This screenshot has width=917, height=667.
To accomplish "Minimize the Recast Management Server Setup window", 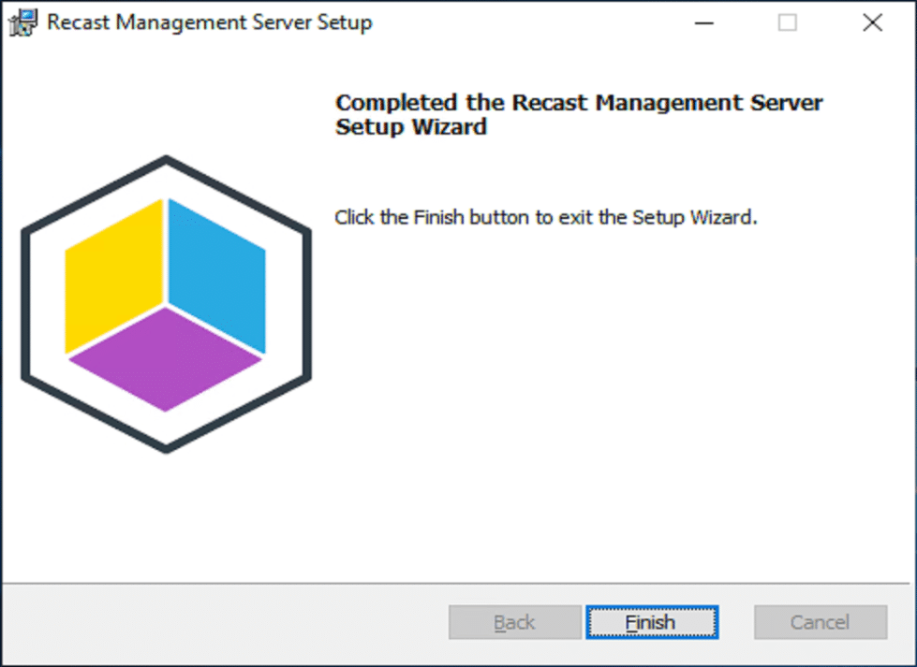I will coord(703,22).
